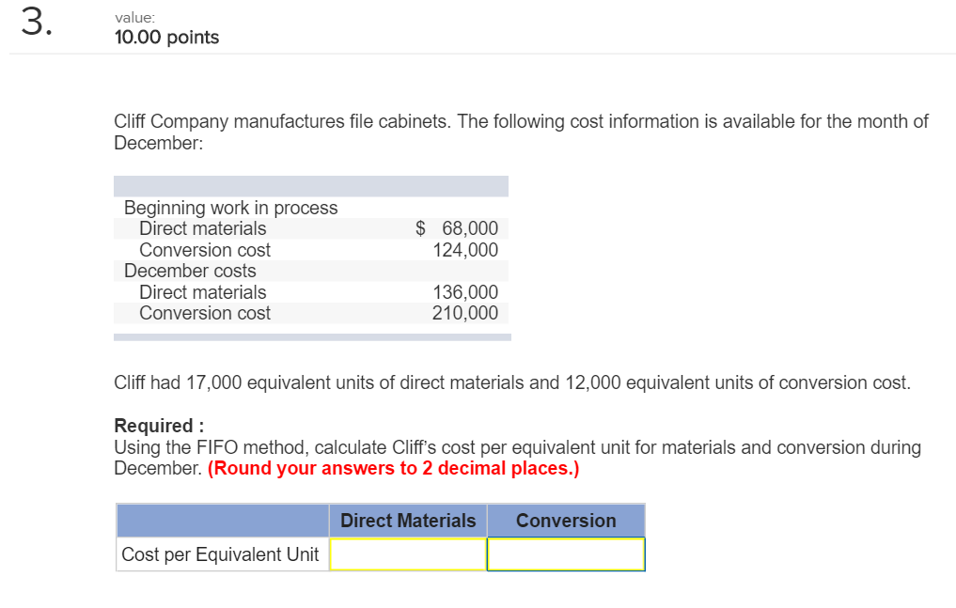Click the Cliff Company introduction paragraph
Viewport: 956px width, 608px height.
click(x=521, y=132)
